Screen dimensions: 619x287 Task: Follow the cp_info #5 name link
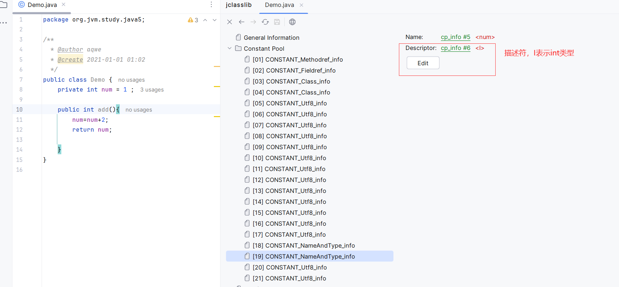click(x=455, y=37)
